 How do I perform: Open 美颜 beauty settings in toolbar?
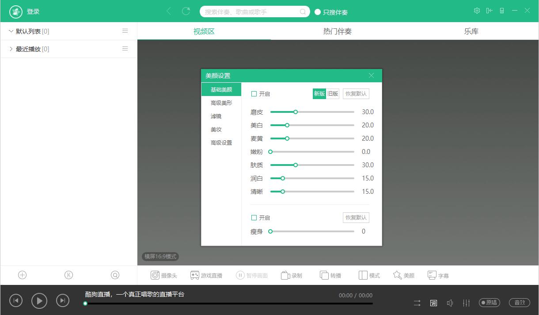404,275
